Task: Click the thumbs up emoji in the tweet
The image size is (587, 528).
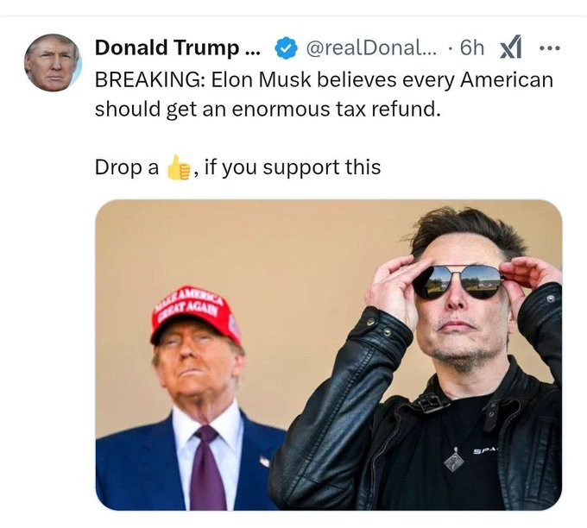Action: click(x=179, y=167)
